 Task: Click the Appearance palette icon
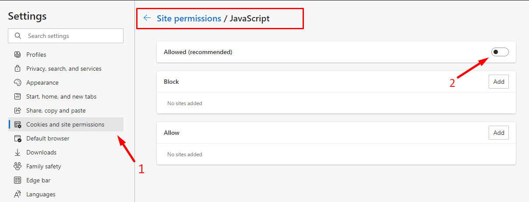pos(18,82)
